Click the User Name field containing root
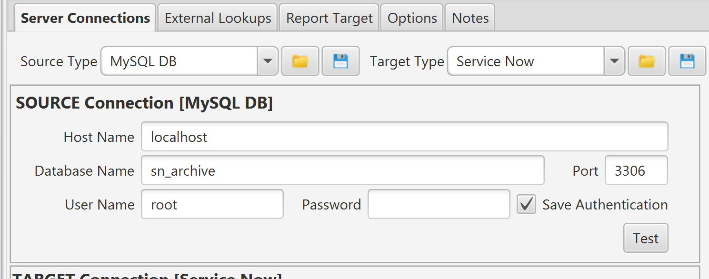The width and height of the screenshot is (709, 279). [212, 204]
